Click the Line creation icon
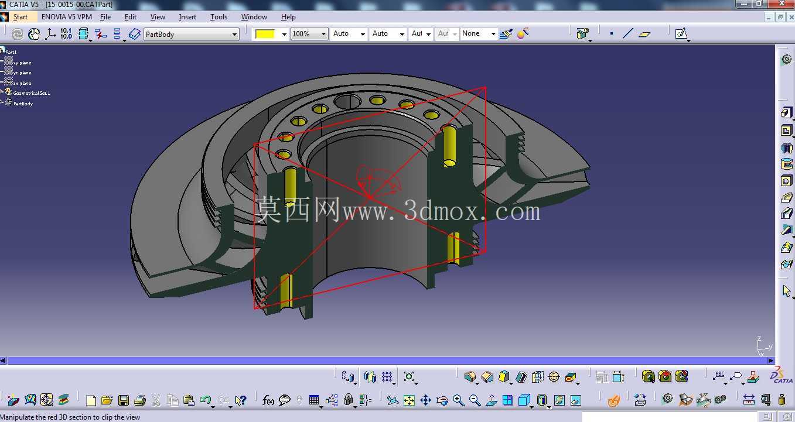This screenshot has height=422, width=795. coord(628,34)
